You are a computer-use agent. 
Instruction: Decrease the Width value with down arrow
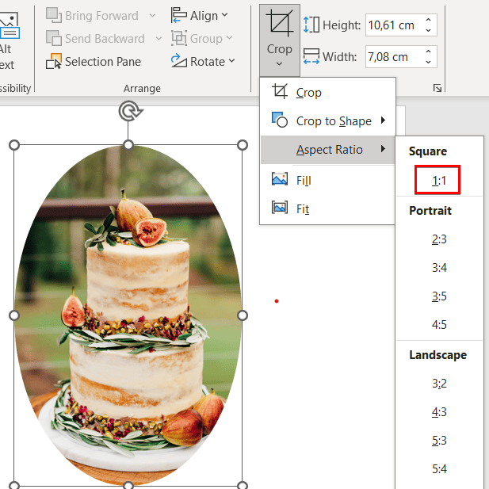[x=429, y=62]
